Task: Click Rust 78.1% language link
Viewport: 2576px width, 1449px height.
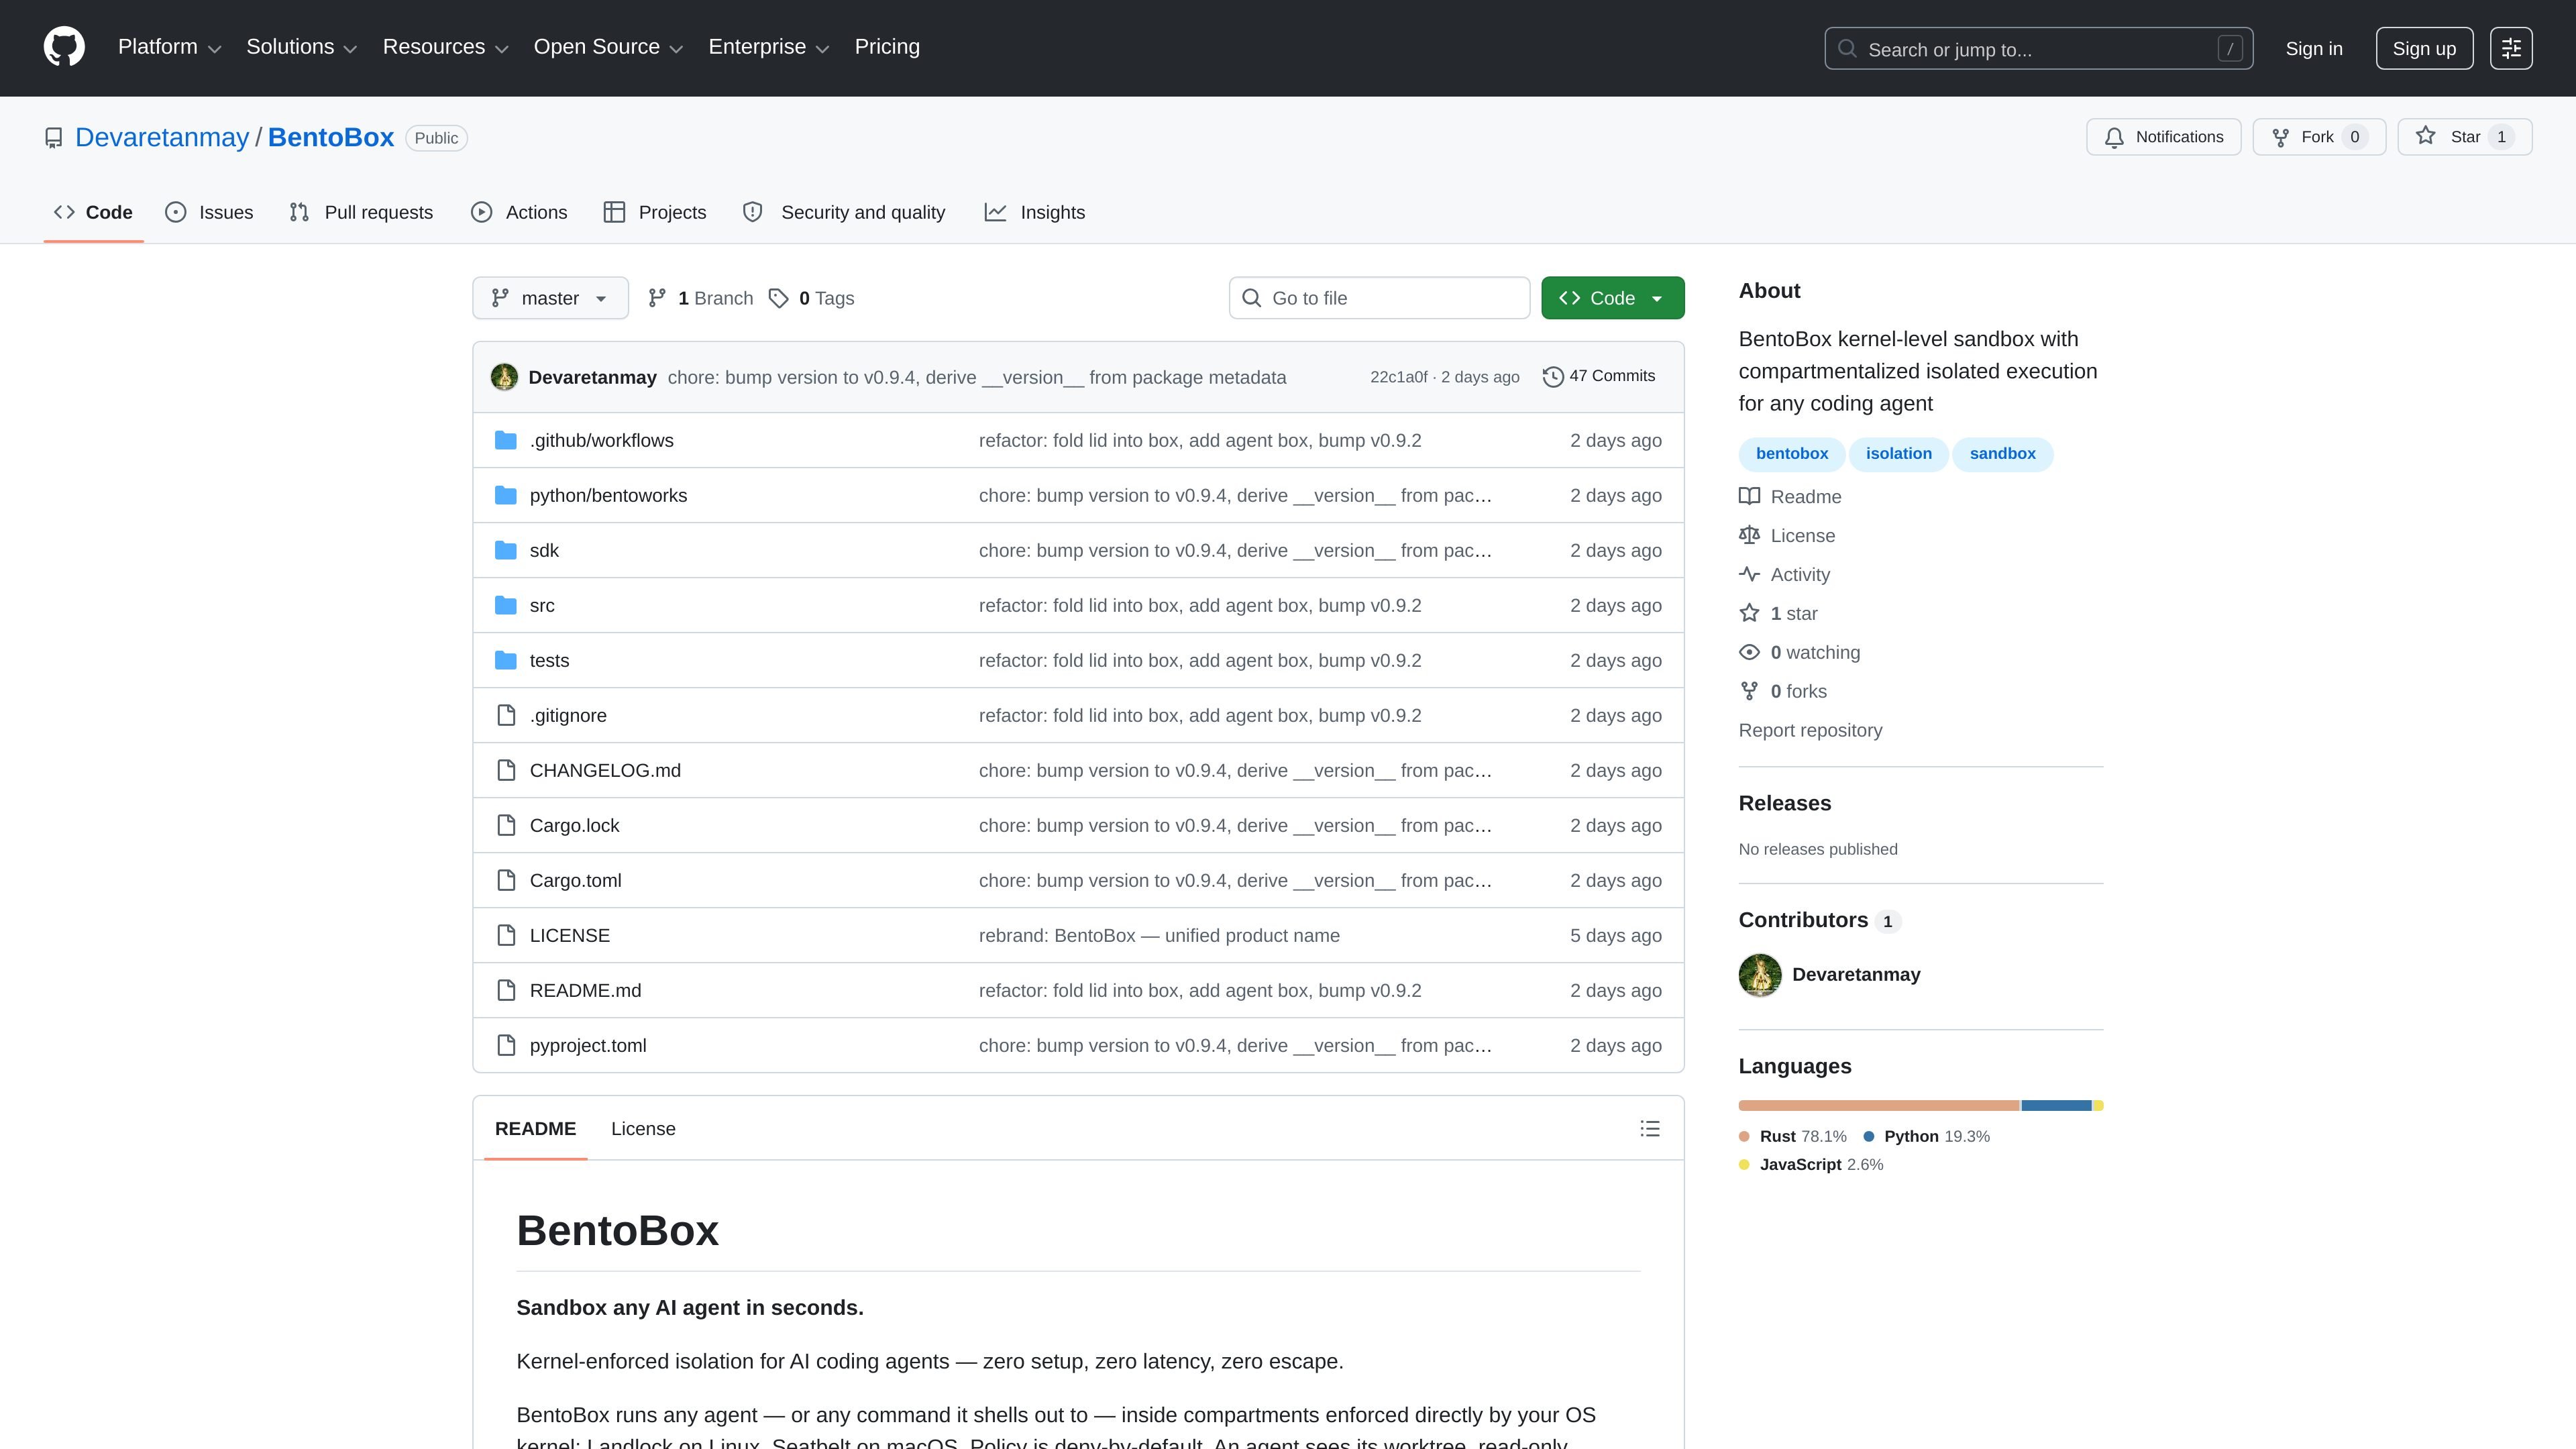Action: (x=1793, y=1136)
